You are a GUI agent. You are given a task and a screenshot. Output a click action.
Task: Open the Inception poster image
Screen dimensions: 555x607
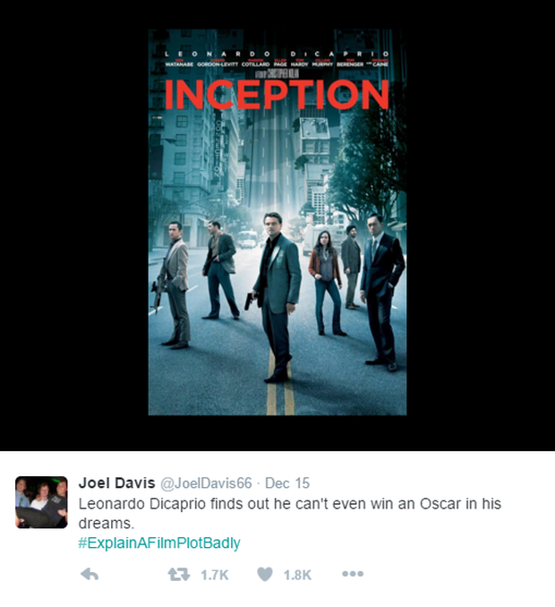(x=277, y=222)
